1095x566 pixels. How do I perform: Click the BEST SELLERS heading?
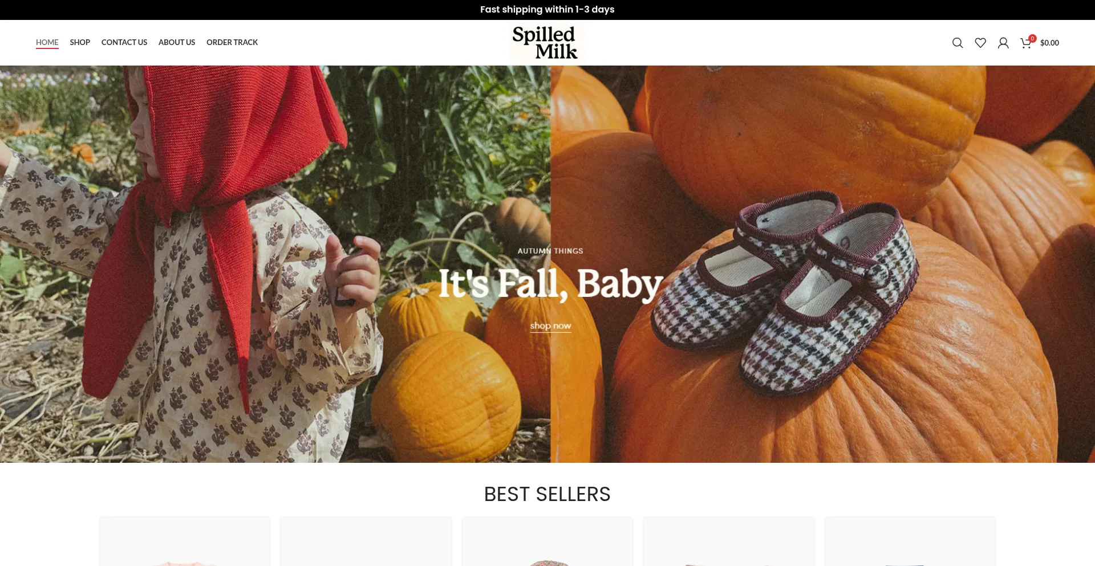tap(547, 494)
